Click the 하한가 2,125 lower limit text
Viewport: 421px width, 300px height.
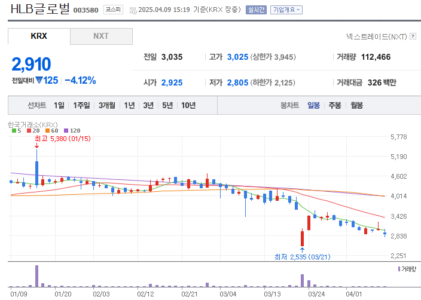(x=273, y=82)
